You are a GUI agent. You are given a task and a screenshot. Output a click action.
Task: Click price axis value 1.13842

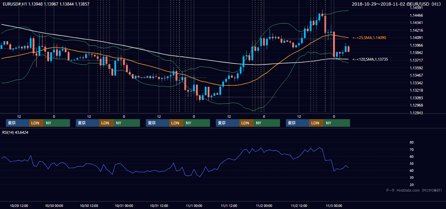click(416, 53)
